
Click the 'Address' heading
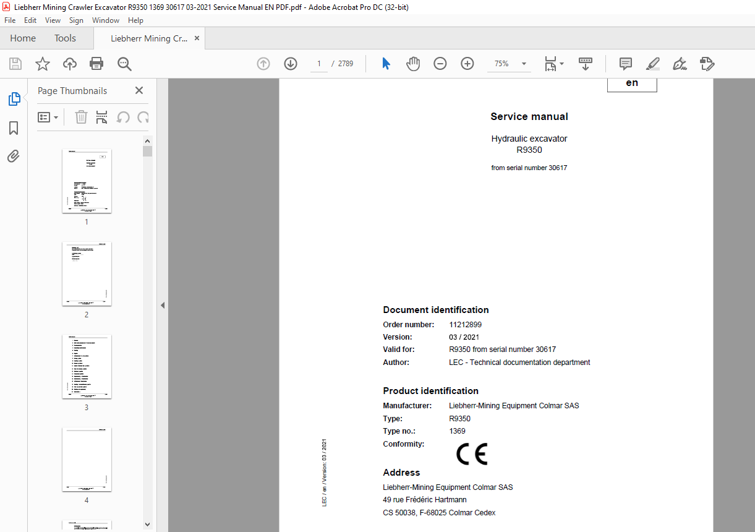[x=401, y=473]
